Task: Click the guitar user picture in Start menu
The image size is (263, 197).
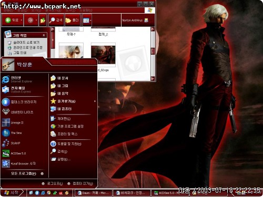Action: point(8,65)
